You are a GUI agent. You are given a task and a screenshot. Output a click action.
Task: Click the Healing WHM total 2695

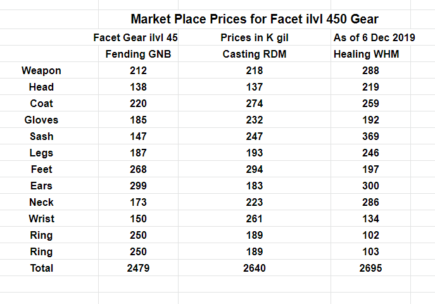click(371, 269)
